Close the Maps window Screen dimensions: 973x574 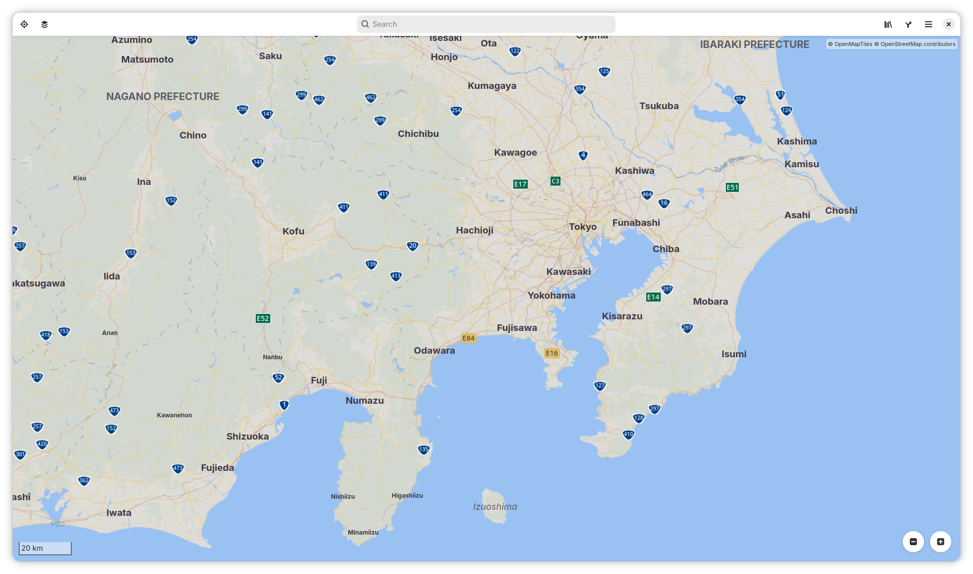(949, 24)
